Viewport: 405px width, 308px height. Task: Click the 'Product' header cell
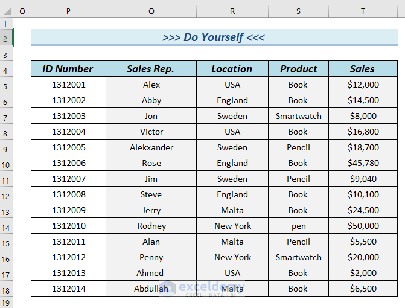298,69
